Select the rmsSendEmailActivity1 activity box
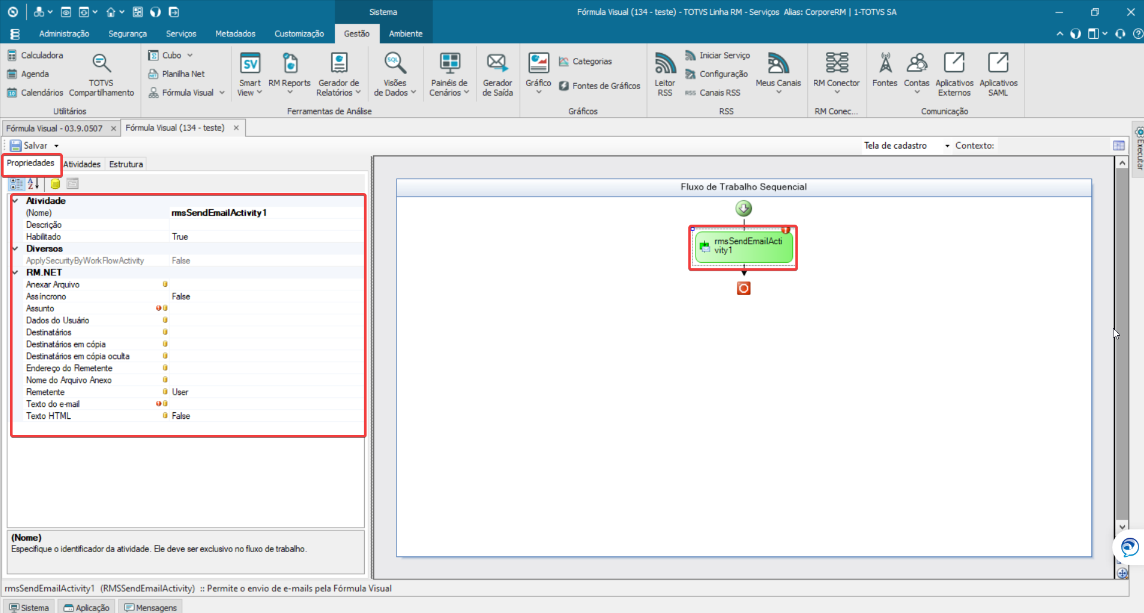This screenshot has width=1144, height=613. (x=744, y=247)
